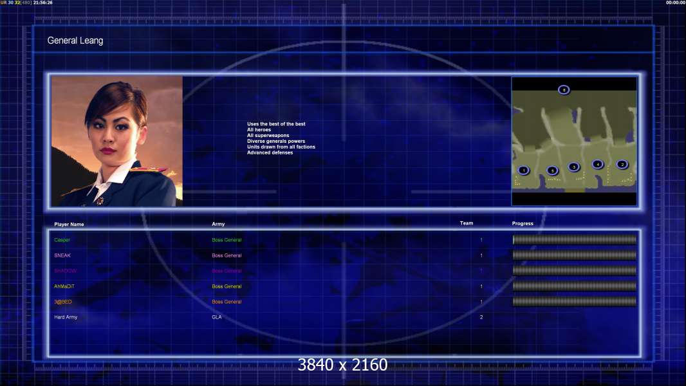Click the Progress column header
This screenshot has height=386, width=686.
(x=523, y=223)
